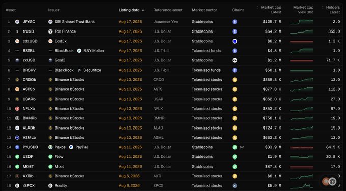Viewport: 346px width, 191px height.
Task: Open the NFLXb asset icon
Action: point(17,109)
